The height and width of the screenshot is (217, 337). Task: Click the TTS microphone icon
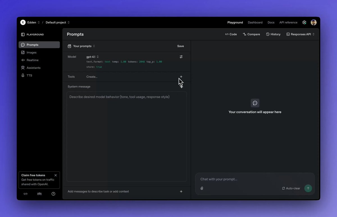pyautogui.click(x=23, y=75)
